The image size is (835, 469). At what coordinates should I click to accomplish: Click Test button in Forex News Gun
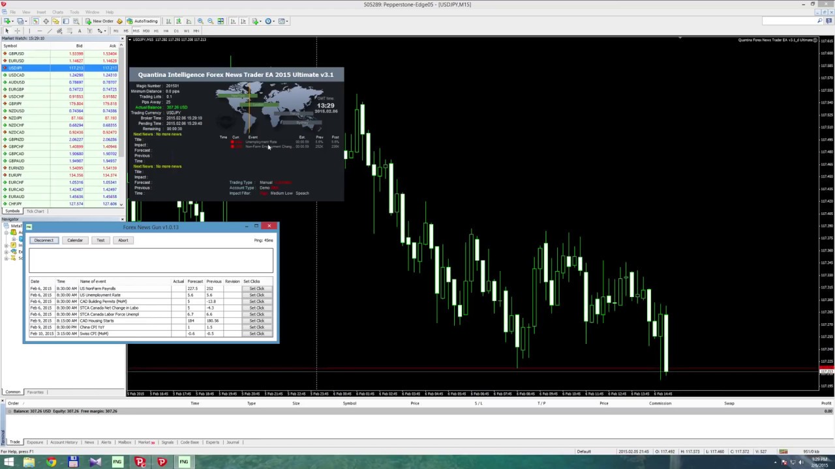click(x=100, y=240)
